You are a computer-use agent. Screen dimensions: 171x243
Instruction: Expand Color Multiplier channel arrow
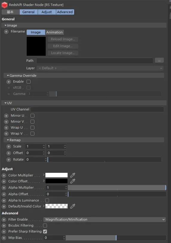[x=44, y=175]
